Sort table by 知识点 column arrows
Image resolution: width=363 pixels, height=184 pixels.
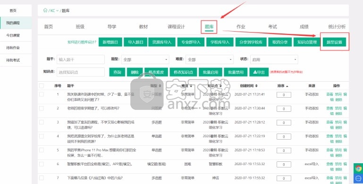click(x=220, y=86)
